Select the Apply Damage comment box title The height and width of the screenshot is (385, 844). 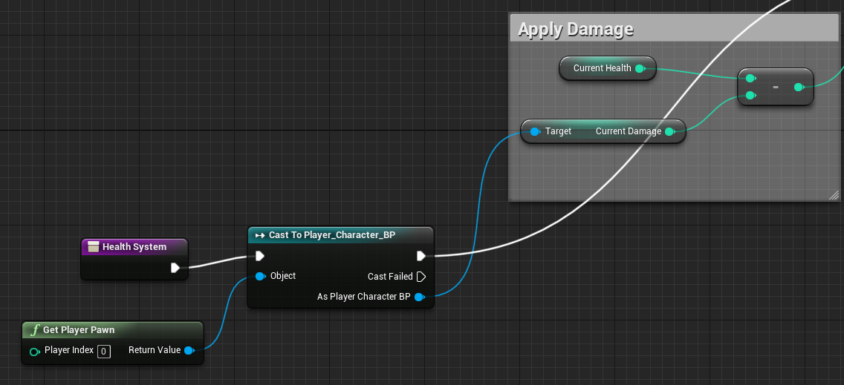coord(576,30)
